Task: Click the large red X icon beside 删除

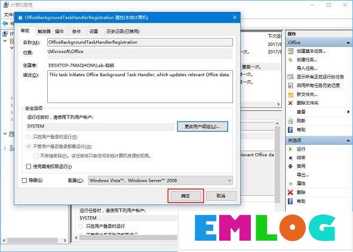Action: pos(291,192)
